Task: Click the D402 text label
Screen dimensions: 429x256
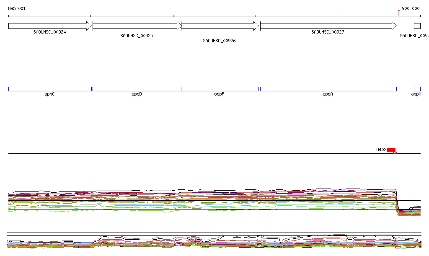Action: tap(381, 150)
